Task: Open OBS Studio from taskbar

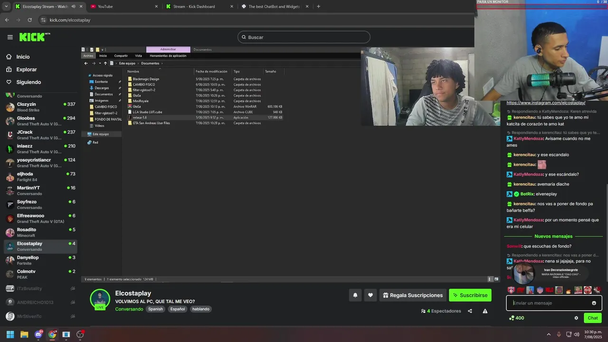Action: pyautogui.click(x=80, y=334)
